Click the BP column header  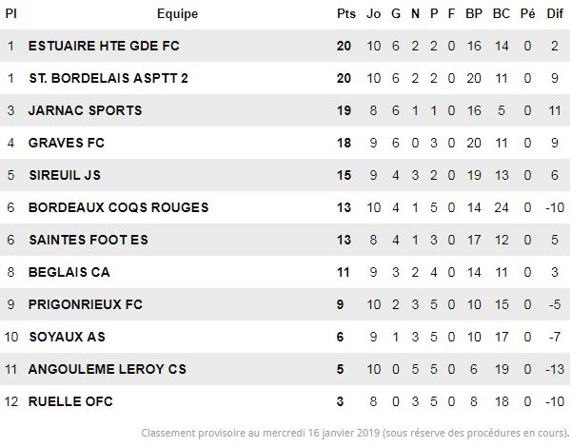(474, 14)
